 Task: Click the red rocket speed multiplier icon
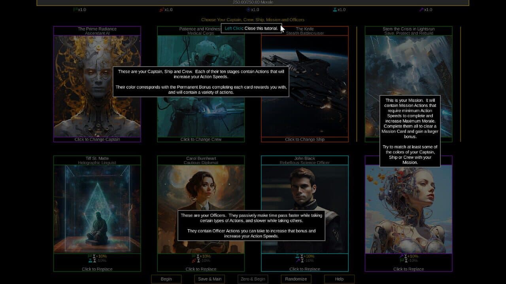tap(162, 9)
